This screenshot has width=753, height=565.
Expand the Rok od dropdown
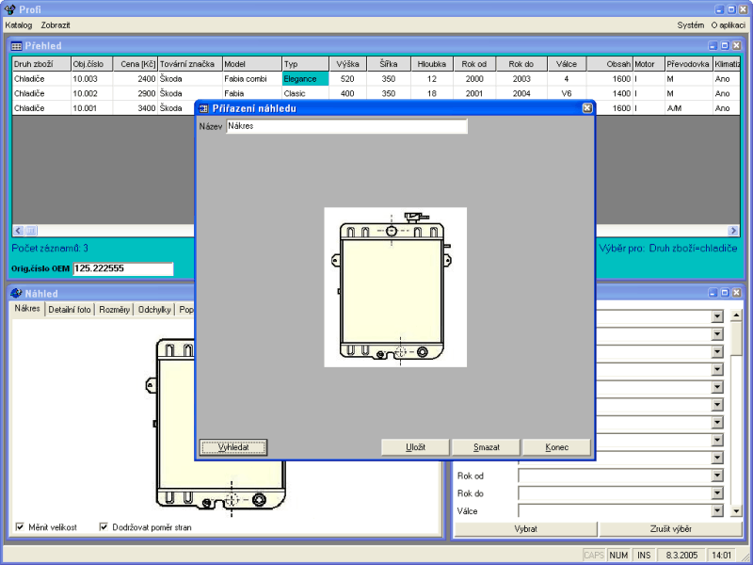(x=717, y=476)
